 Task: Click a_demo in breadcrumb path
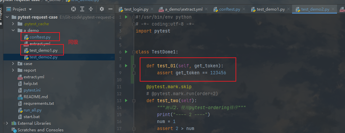tap(53, 1)
